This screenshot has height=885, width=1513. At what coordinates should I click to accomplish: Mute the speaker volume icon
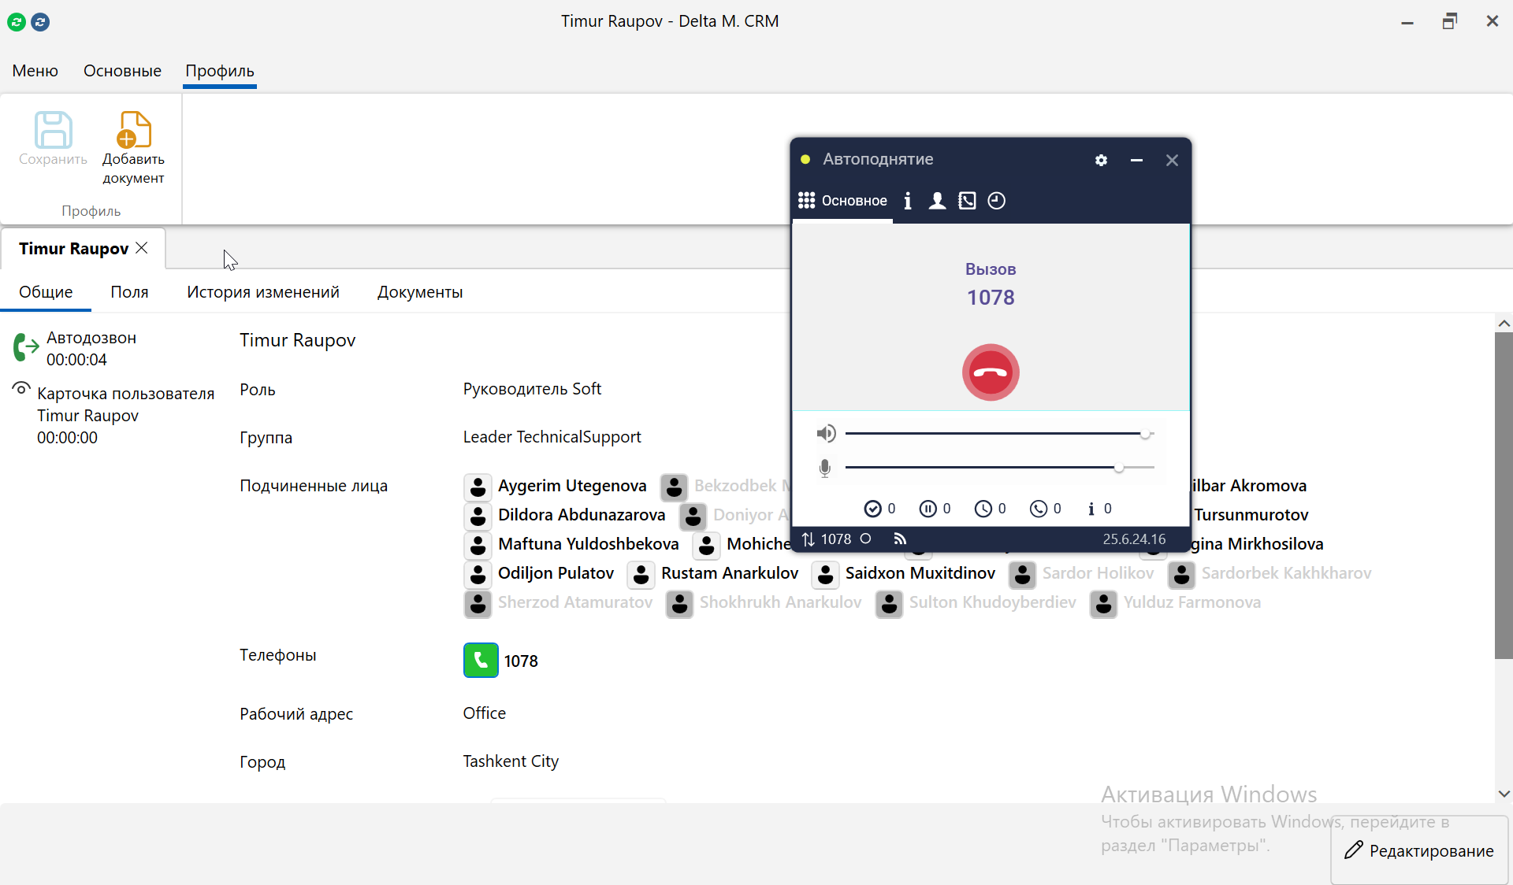[x=826, y=433]
